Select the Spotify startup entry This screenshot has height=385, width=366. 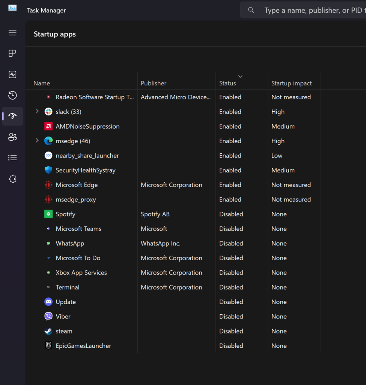coord(66,214)
